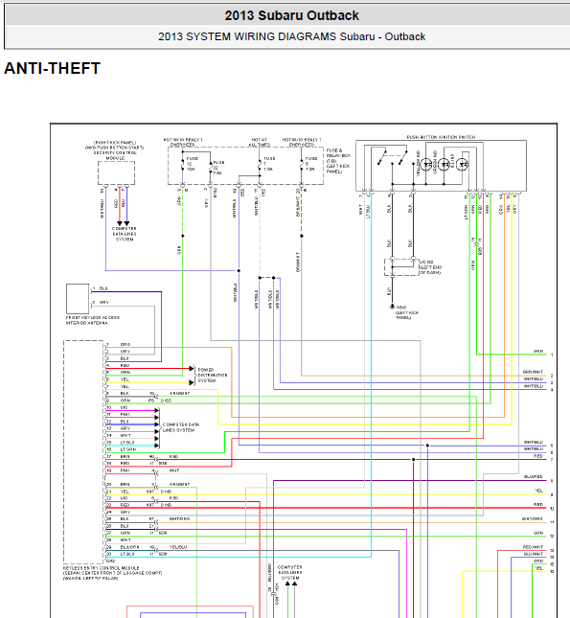Click the 'BLU/WHT' label at right edge

[x=534, y=554]
